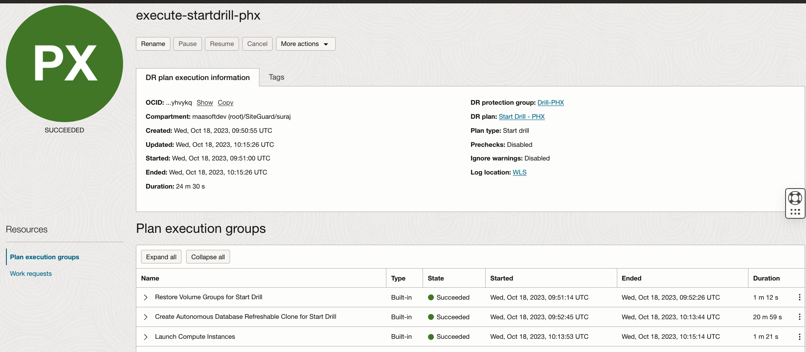Open the More actions dropdown
The width and height of the screenshot is (806, 352).
[x=305, y=44]
